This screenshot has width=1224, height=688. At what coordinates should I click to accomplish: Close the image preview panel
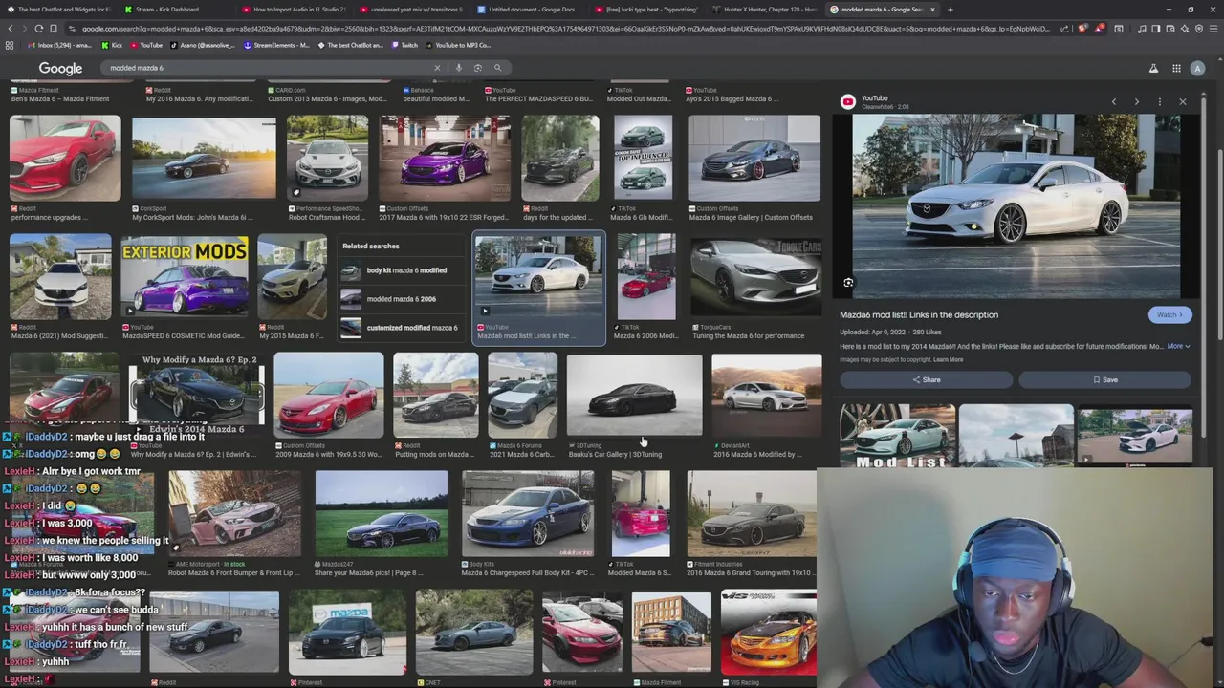pos(1182,101)
